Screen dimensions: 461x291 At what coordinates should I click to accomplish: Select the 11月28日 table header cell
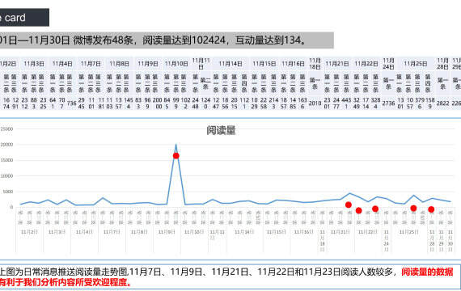point(442,64)
